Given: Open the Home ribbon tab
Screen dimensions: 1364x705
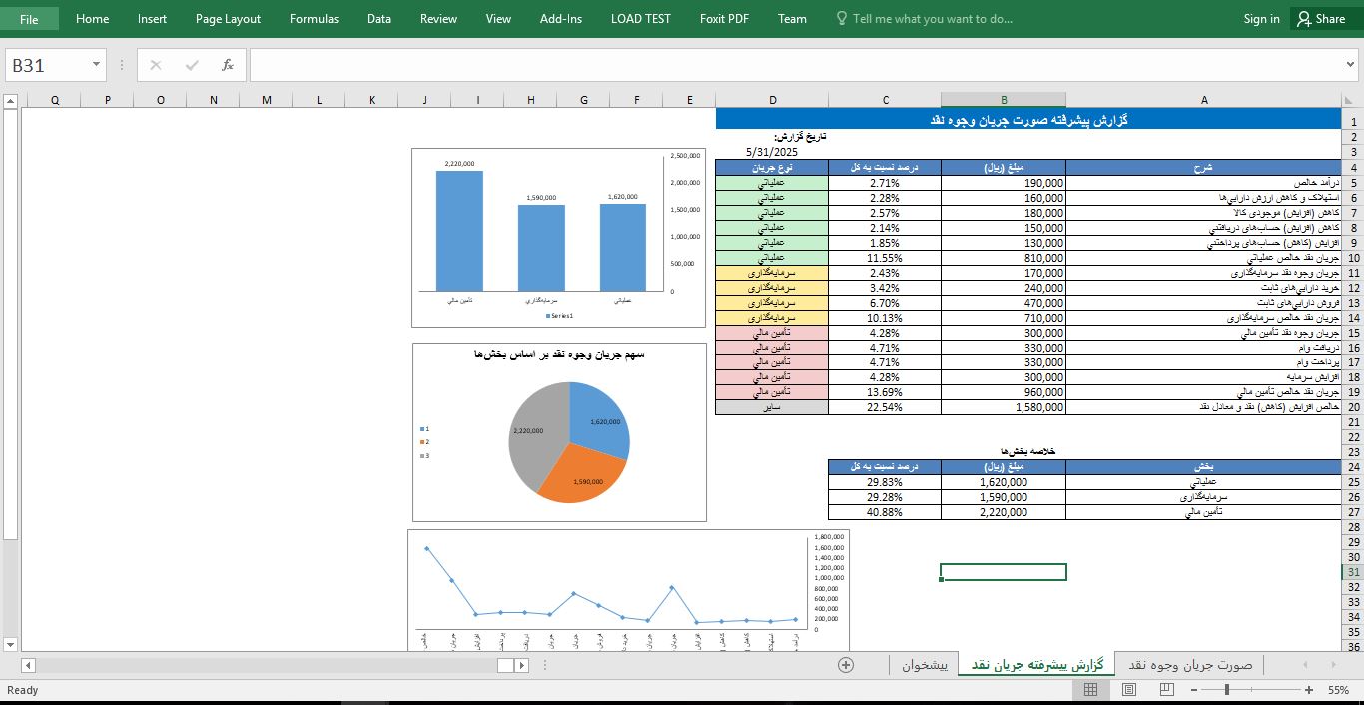Looking at the screenshot, I should point(93,18).
